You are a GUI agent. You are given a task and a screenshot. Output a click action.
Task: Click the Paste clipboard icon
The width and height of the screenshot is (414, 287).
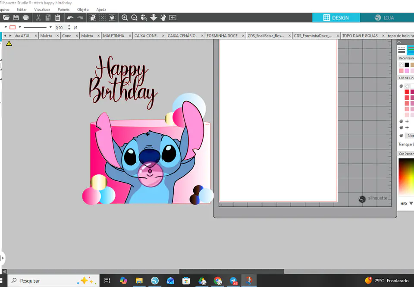[x=57, y=18]
